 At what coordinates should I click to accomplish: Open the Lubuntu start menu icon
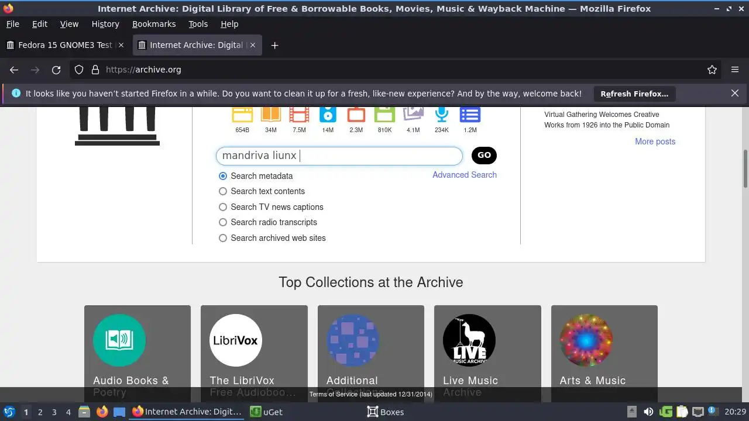point(9,412)
